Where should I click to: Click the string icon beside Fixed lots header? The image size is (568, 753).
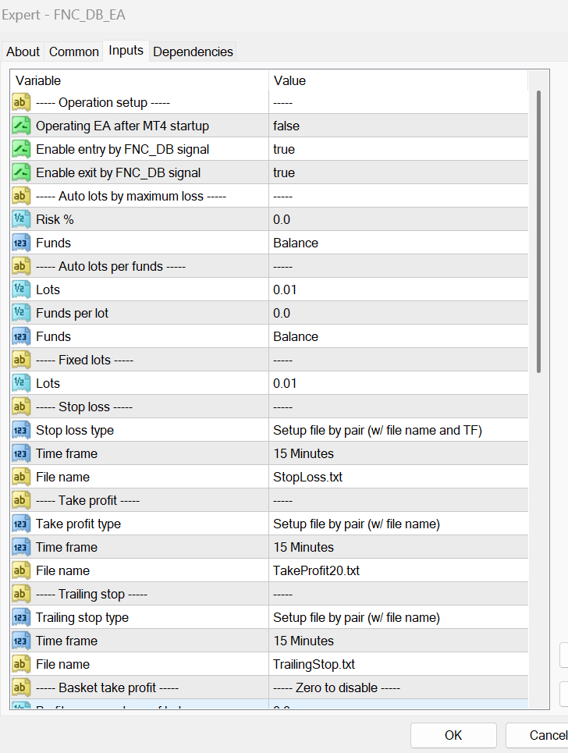[x=20, y=361]
